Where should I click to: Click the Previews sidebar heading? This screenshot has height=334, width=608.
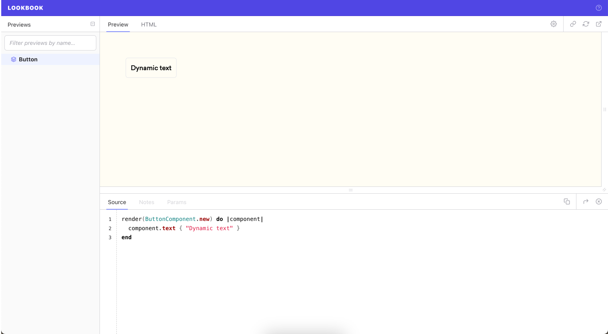point(19,24)
